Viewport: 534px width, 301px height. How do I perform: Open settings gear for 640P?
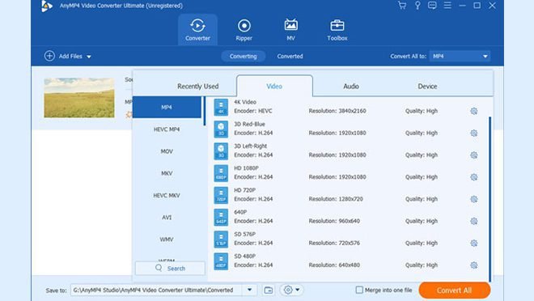pos(473,222)
